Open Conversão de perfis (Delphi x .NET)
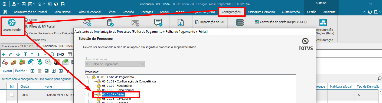Image resolution: width=382 pixels, height=103 pixels. click(x=281, y=22)
